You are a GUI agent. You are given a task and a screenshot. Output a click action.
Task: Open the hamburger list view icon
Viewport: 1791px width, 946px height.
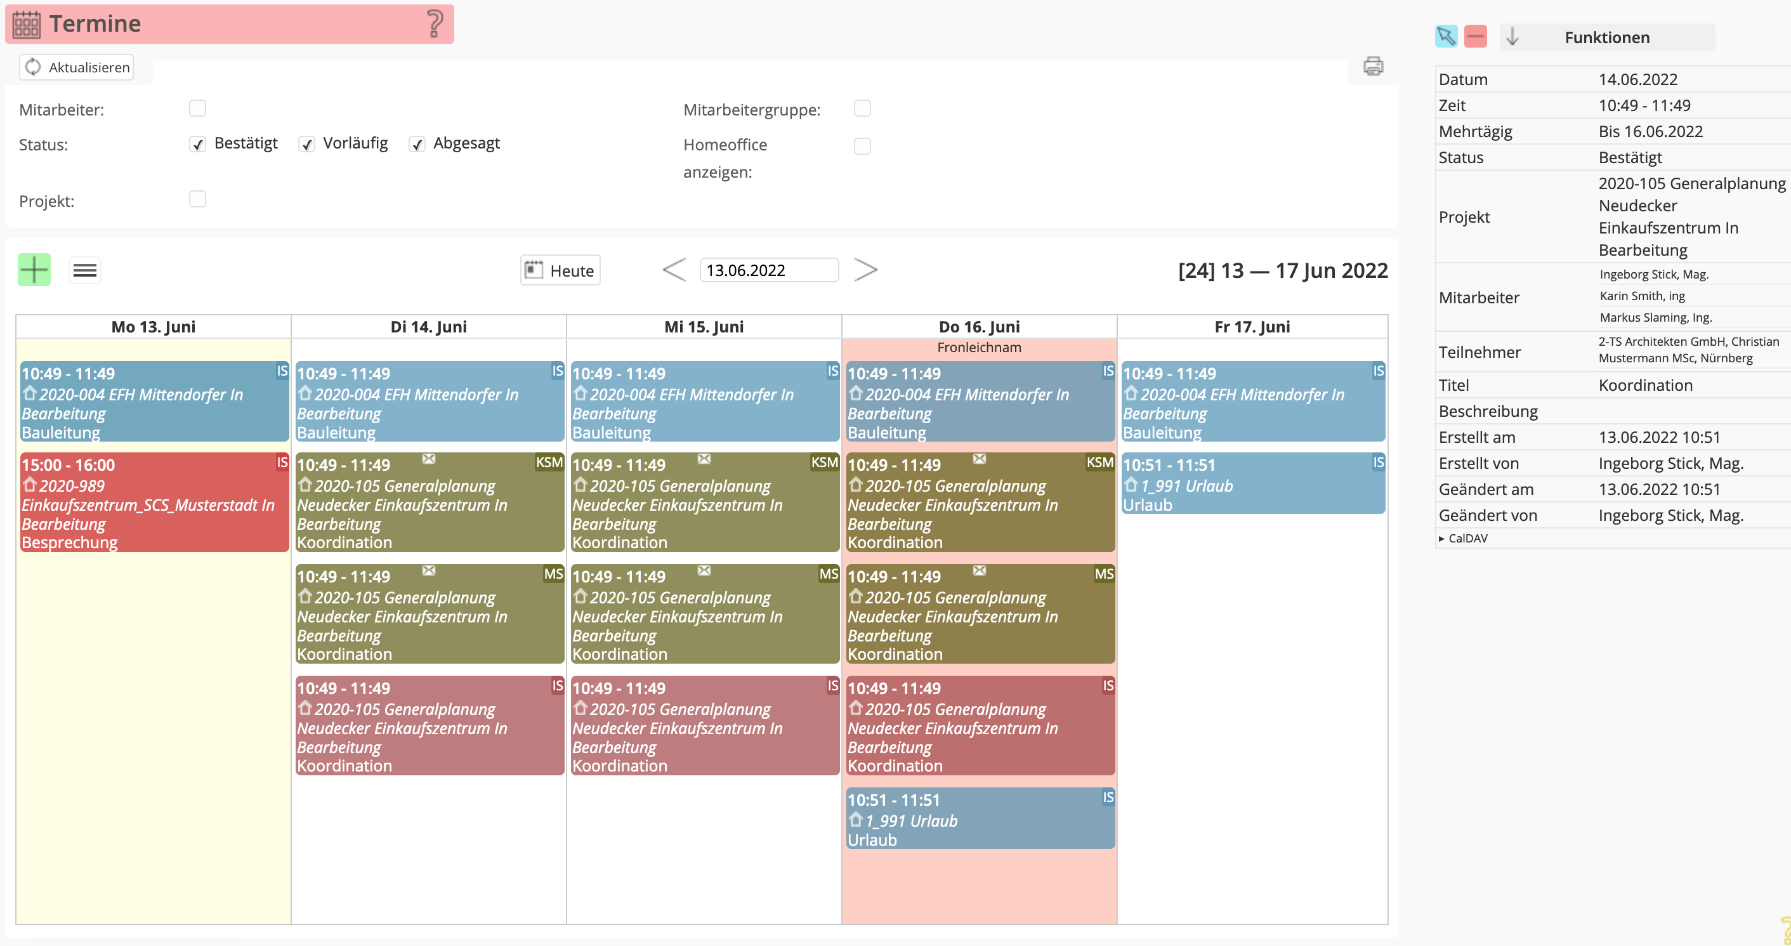coord(85,270)
